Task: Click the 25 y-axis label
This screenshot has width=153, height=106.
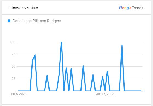Action: (x=13, y=79)
